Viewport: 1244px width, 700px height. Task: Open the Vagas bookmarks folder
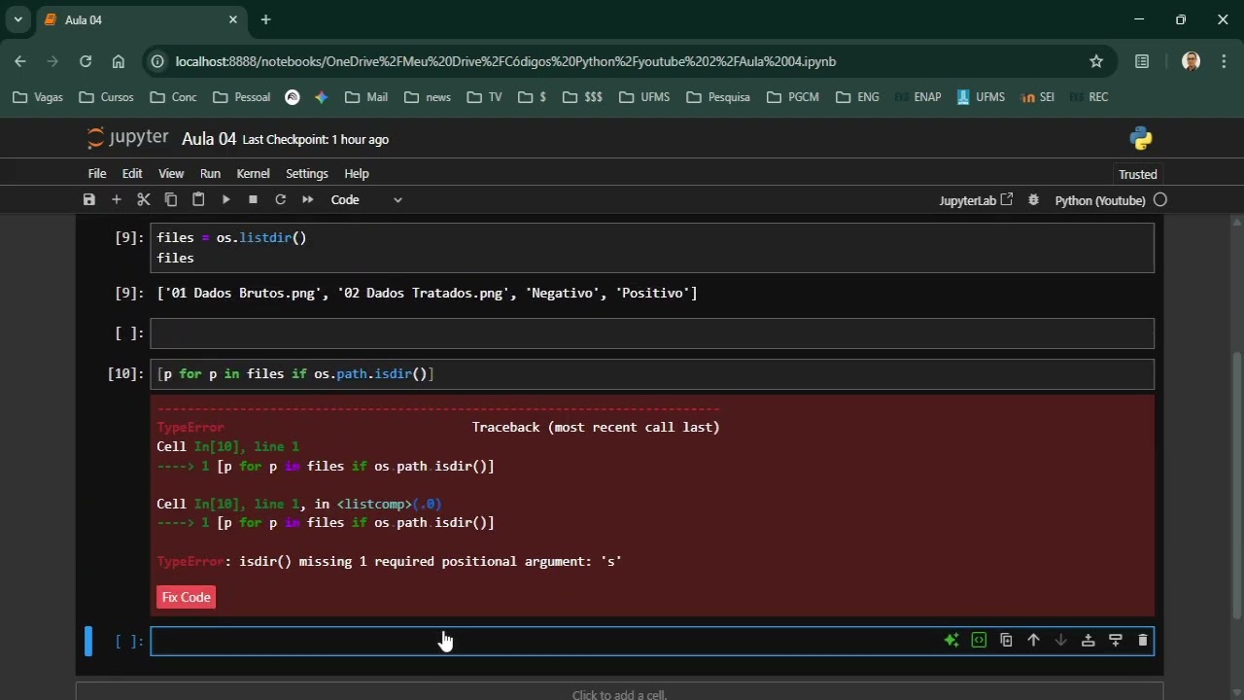[38, 97]
